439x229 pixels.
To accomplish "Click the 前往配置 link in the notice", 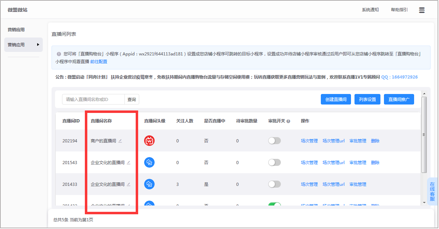I will pos(99,62).
